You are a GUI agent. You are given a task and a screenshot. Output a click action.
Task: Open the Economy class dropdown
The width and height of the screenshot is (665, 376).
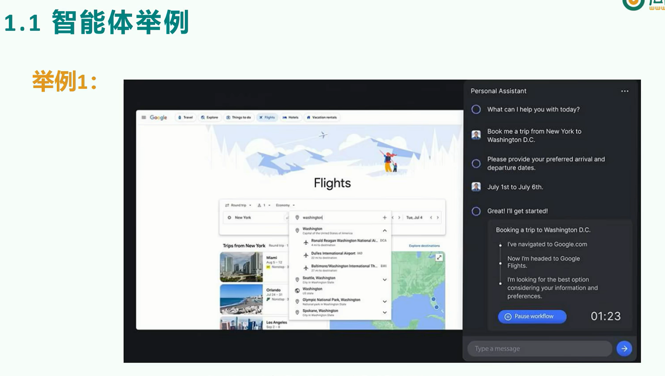tap(285, 205)
